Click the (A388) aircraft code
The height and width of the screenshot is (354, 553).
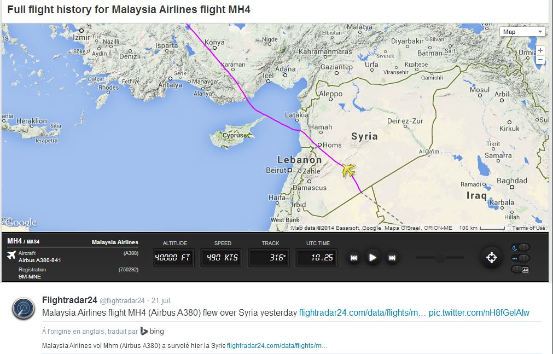pyautogui.click(x=131, y=253)
